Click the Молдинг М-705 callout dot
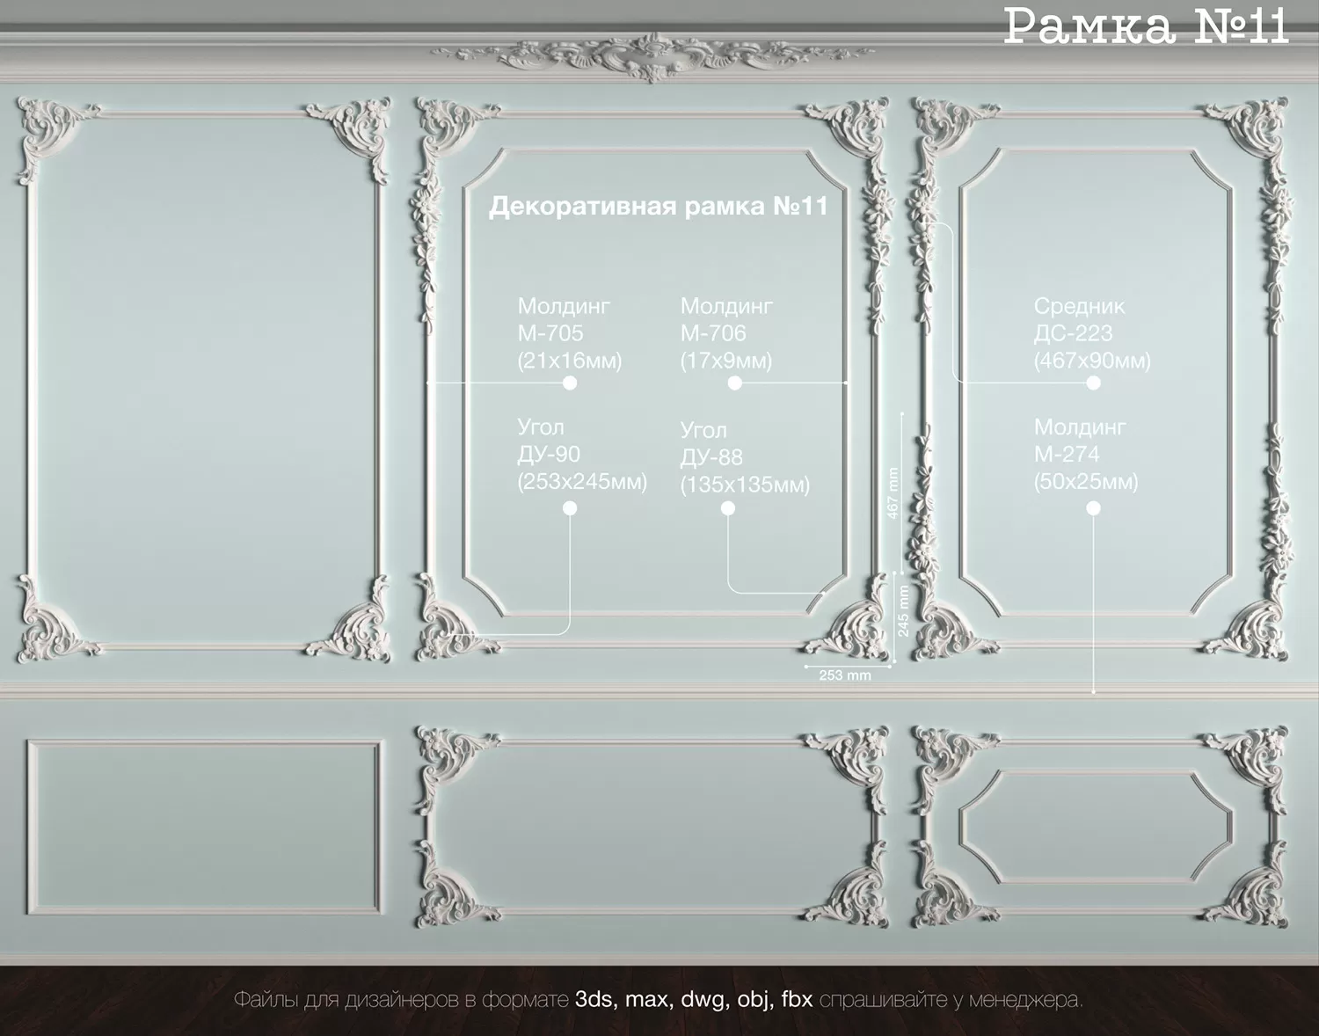The height and width of the screenshot is (1036, 1319). click(x=571, y=383)
